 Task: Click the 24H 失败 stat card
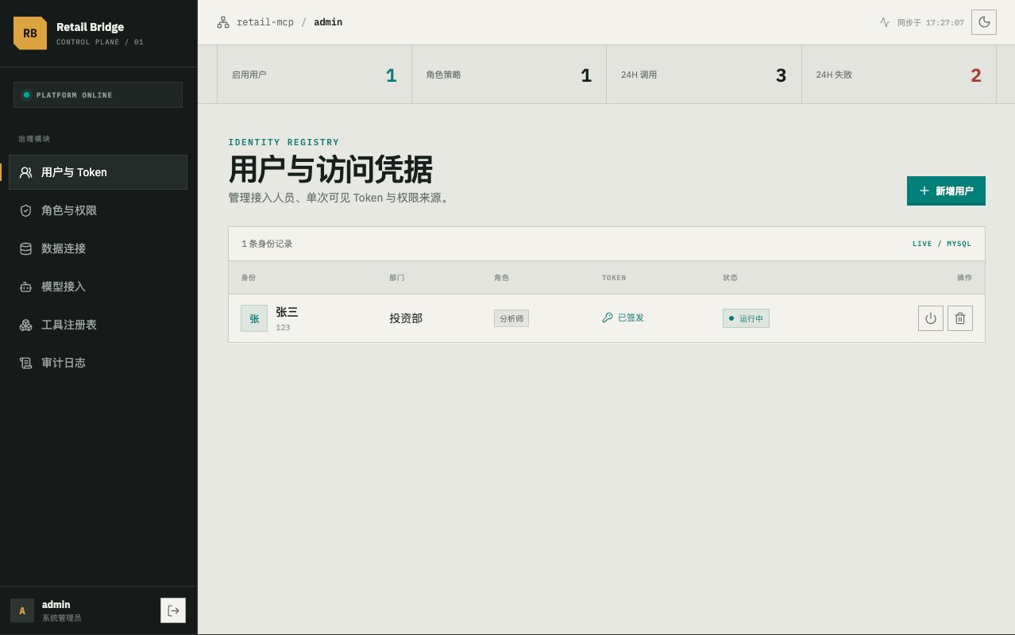point(898,75)
